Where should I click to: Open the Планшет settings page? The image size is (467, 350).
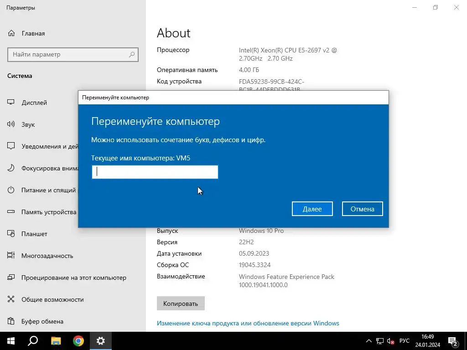34,234
